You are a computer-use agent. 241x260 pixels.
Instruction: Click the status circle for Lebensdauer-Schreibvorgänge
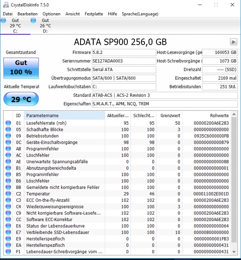pos(8,251)
